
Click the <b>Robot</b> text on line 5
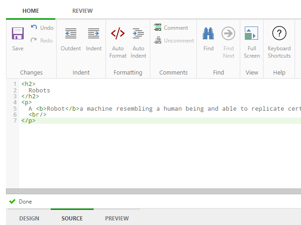[x=58, y=108]
